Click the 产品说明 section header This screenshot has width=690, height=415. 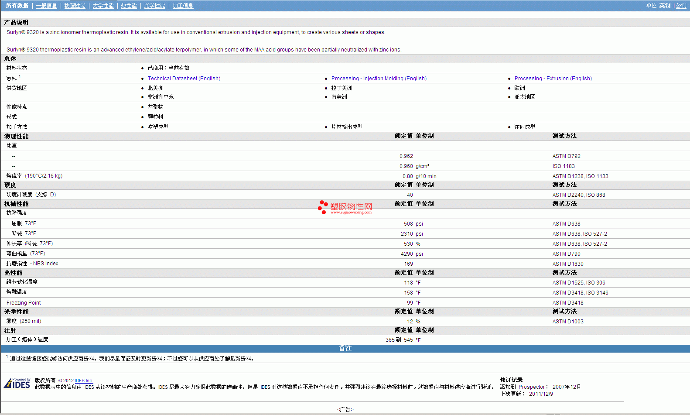tap(16, 22)
